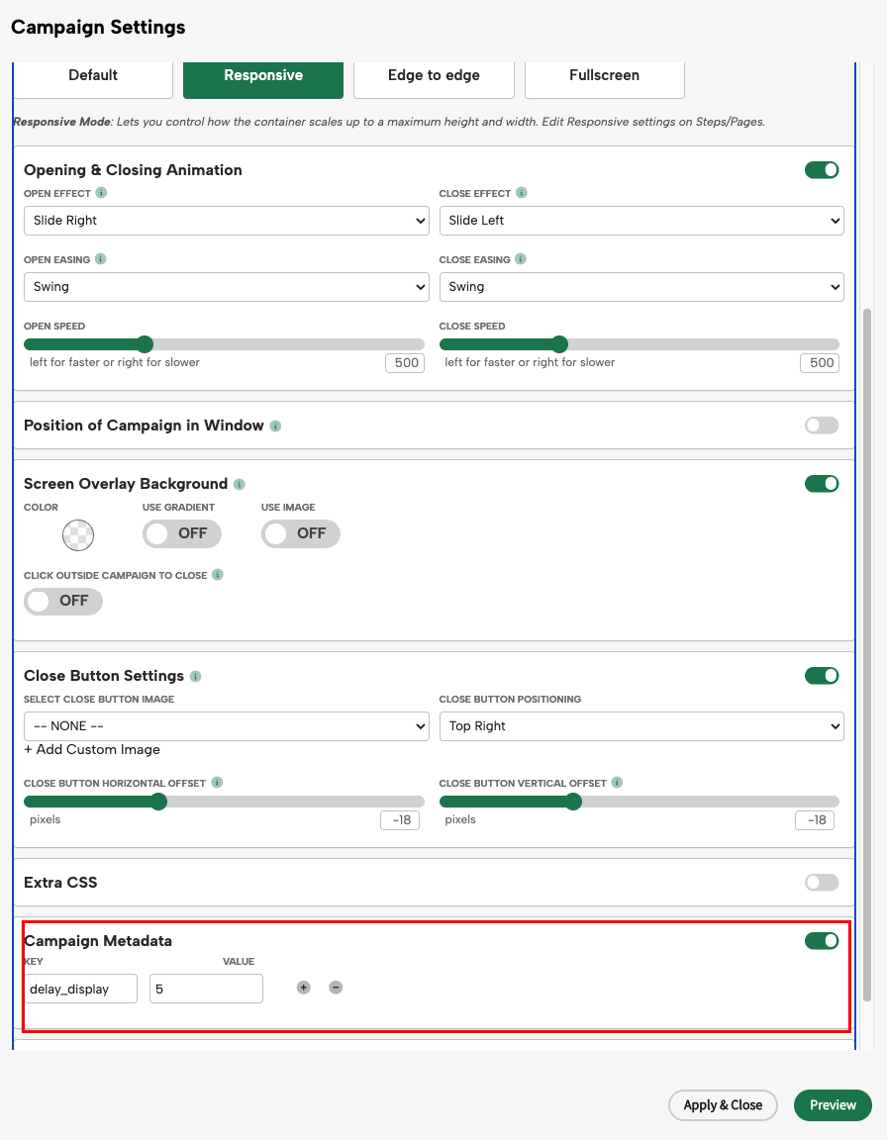Click the Apply & Close button
Viewport: 887px width, 1140px height.
tap(723, 1105)
